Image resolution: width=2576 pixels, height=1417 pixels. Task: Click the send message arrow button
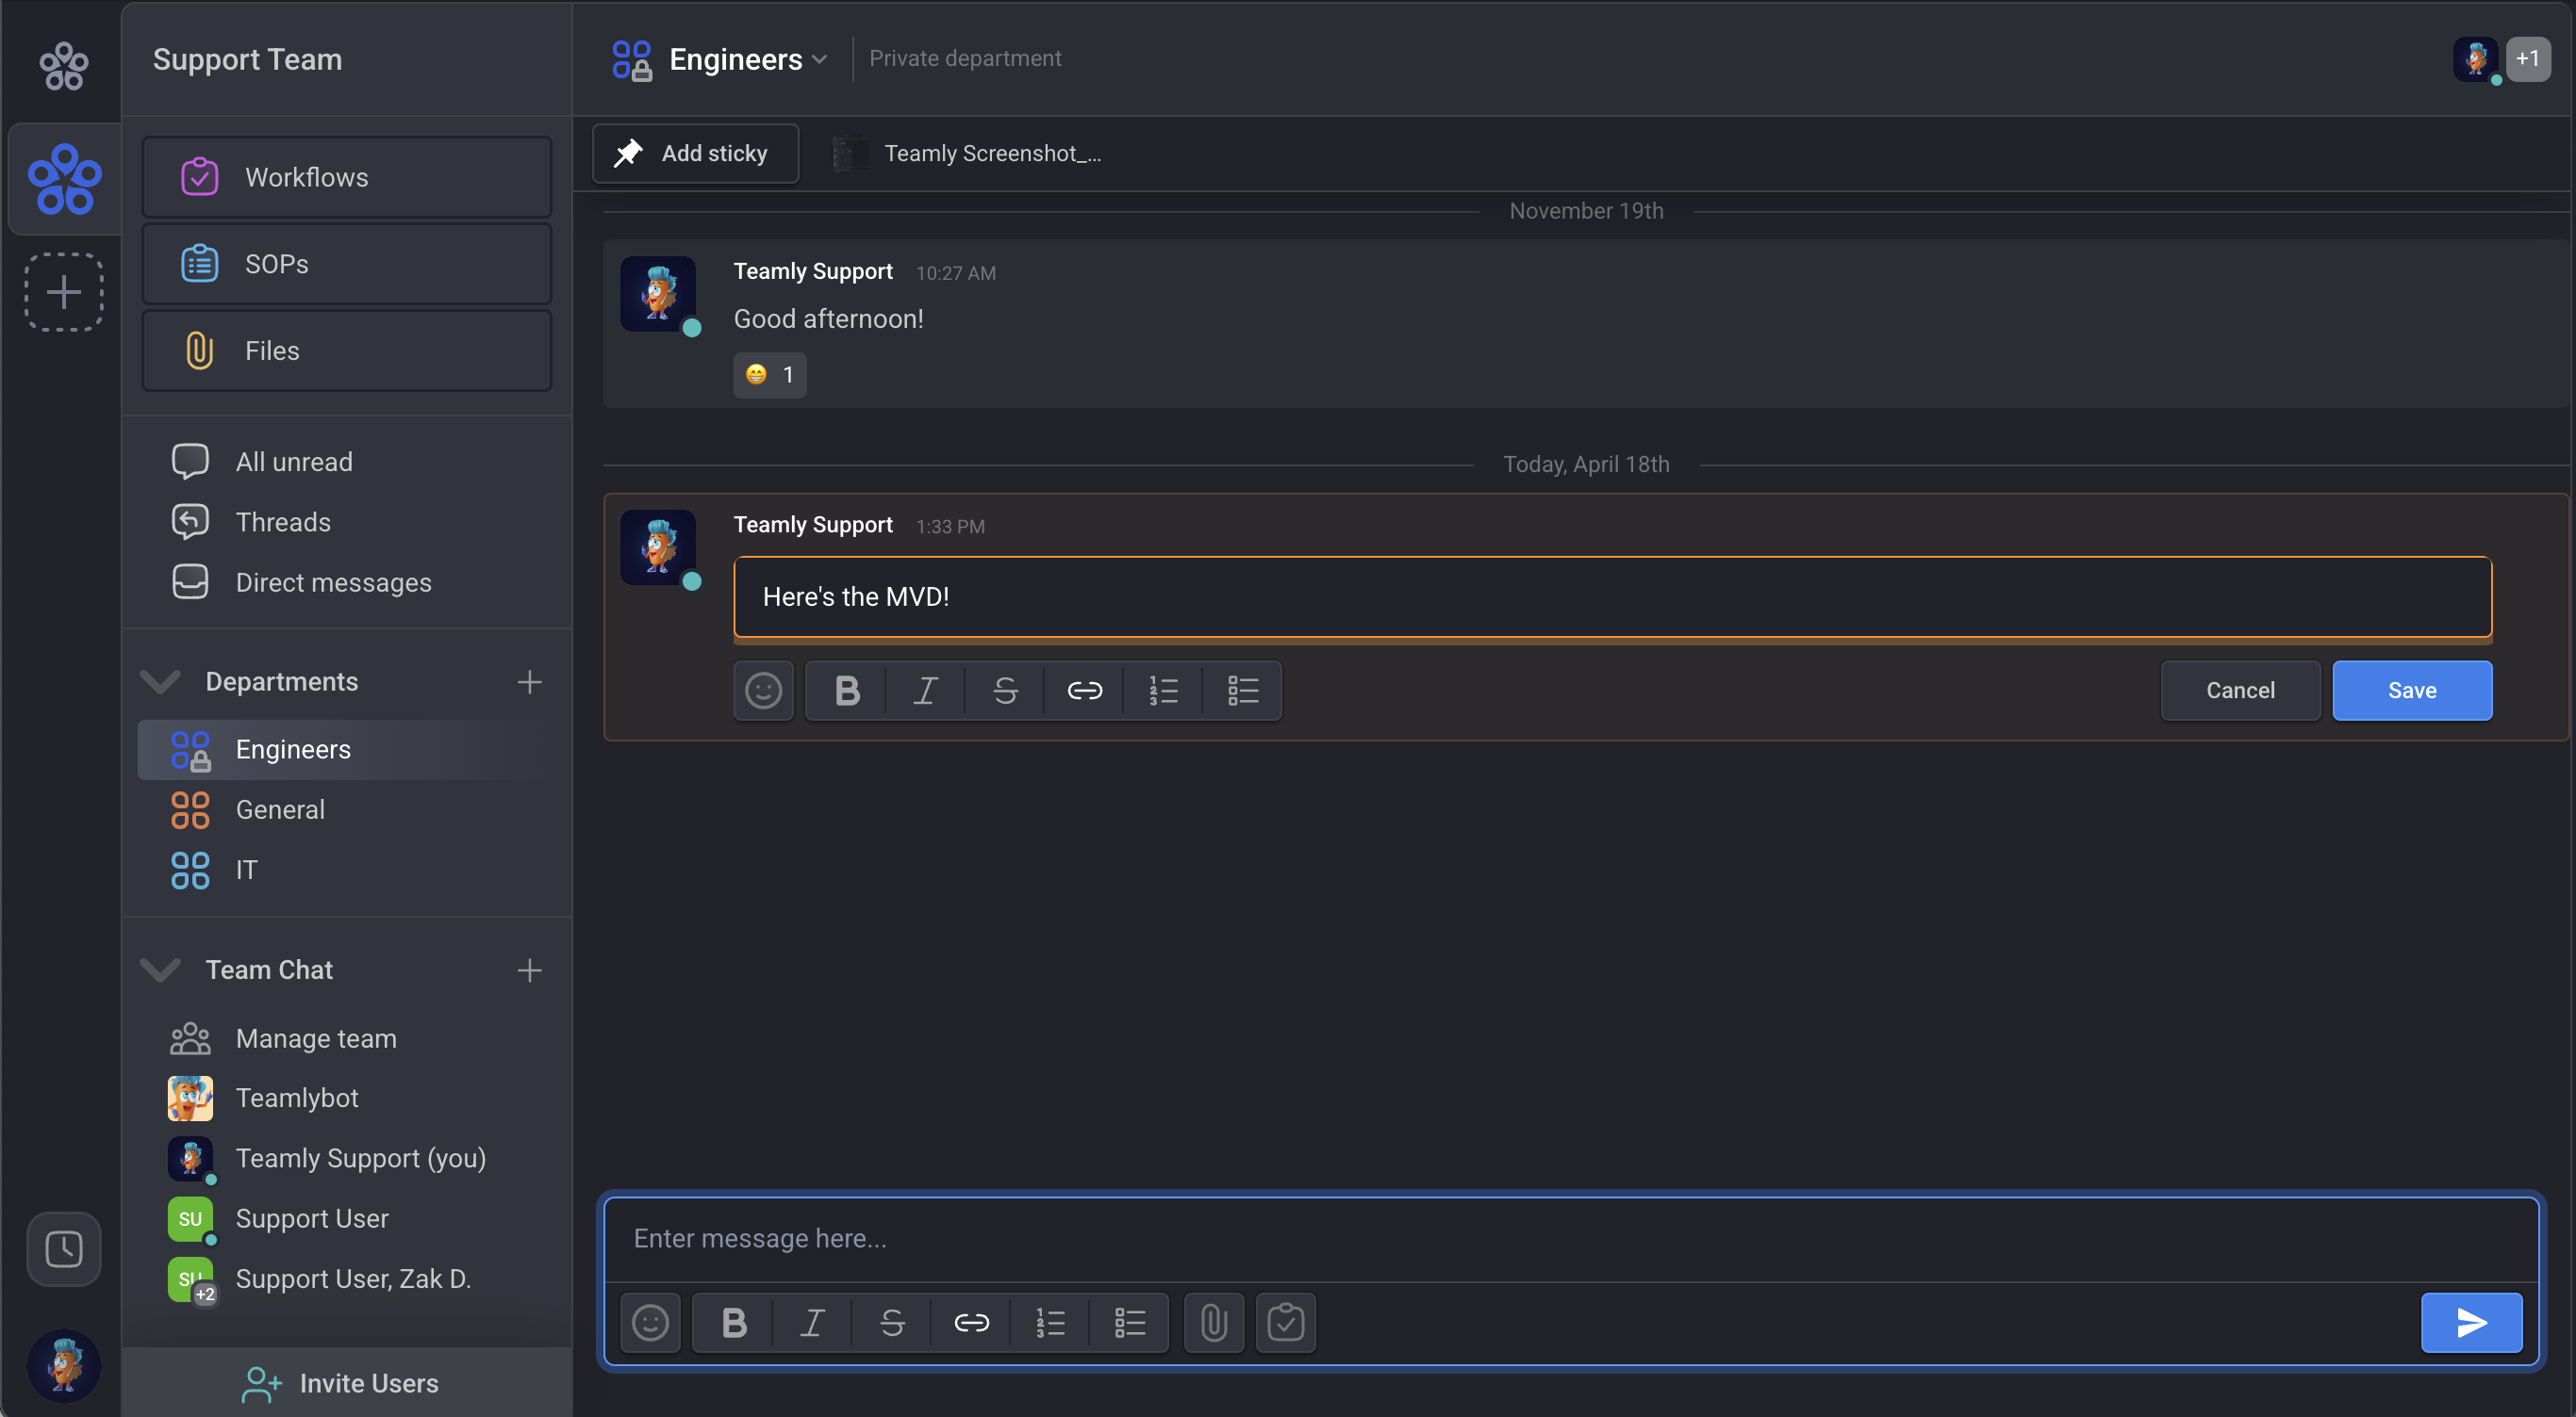click(x=2471, y=1322)
